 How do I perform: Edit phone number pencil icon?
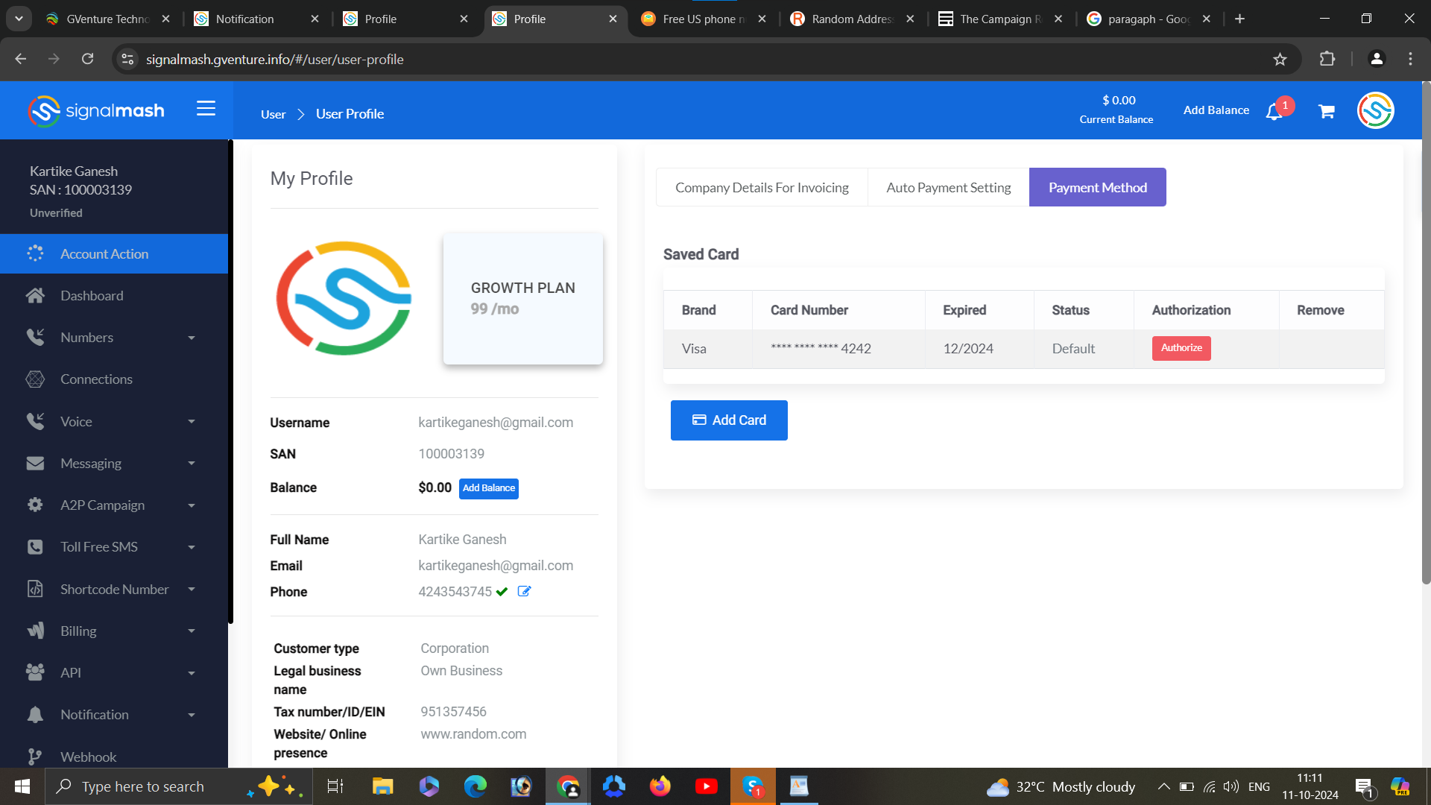[524, 591]
